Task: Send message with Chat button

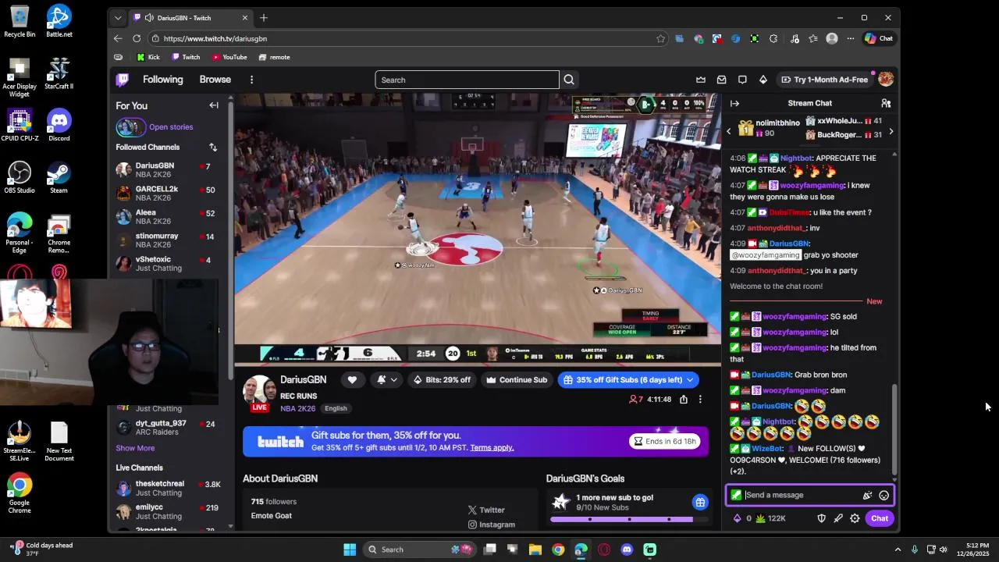Action: tap(880, 518)
